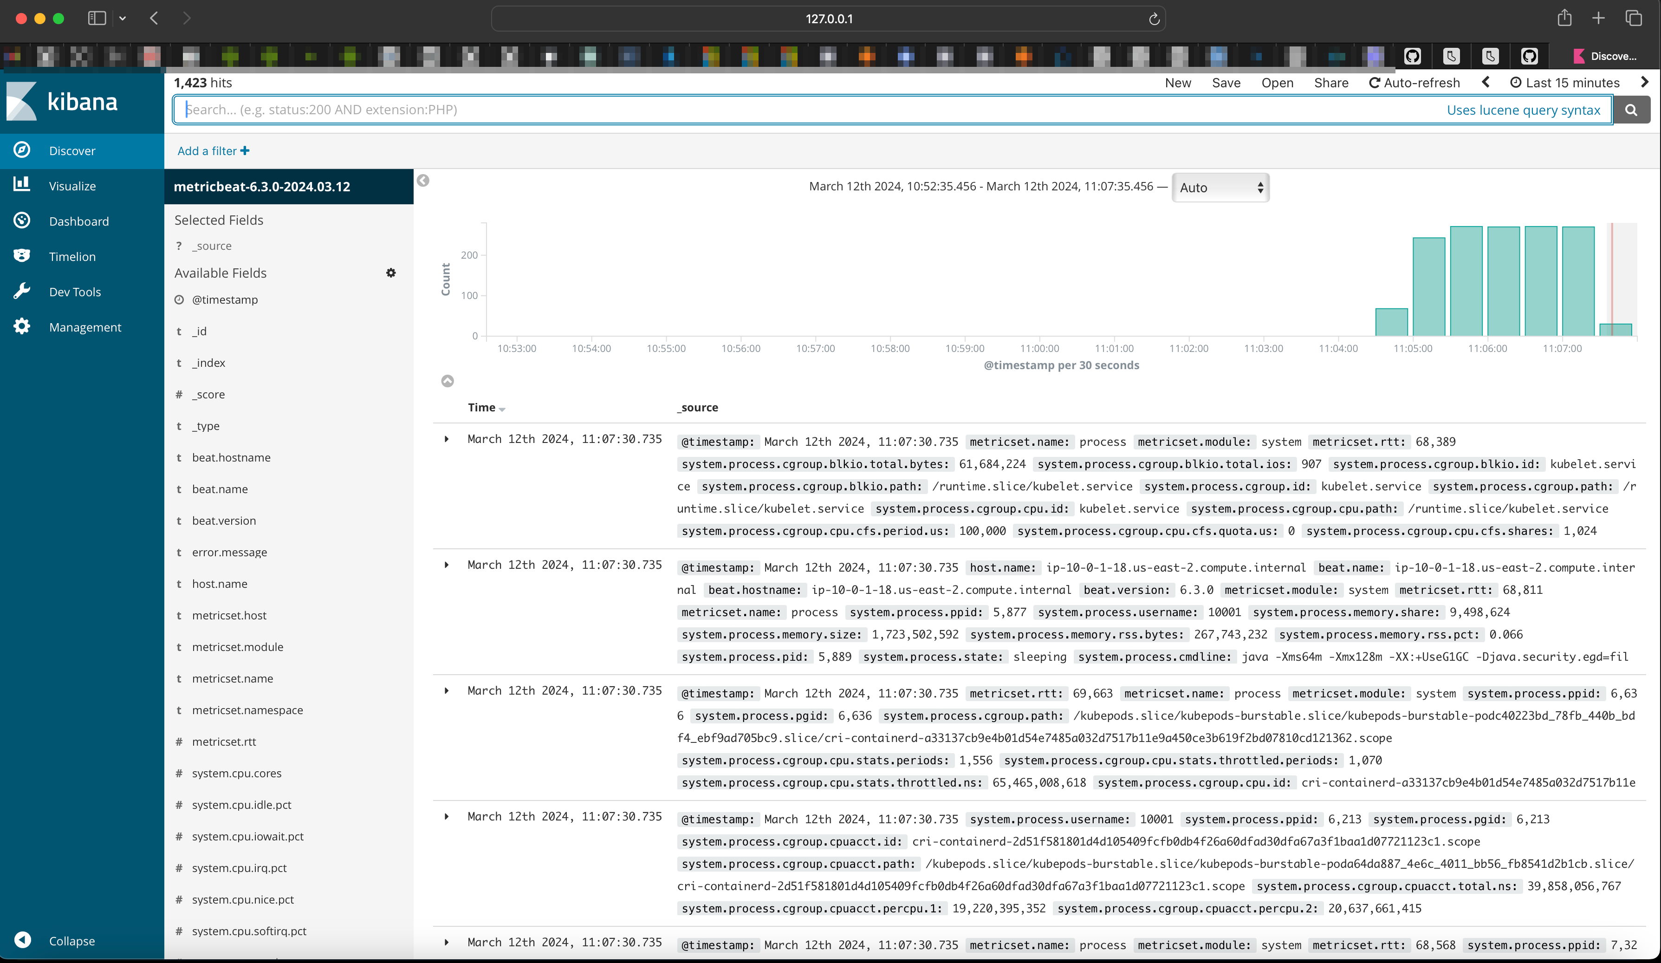Expand the first log document row

point(446,439)
